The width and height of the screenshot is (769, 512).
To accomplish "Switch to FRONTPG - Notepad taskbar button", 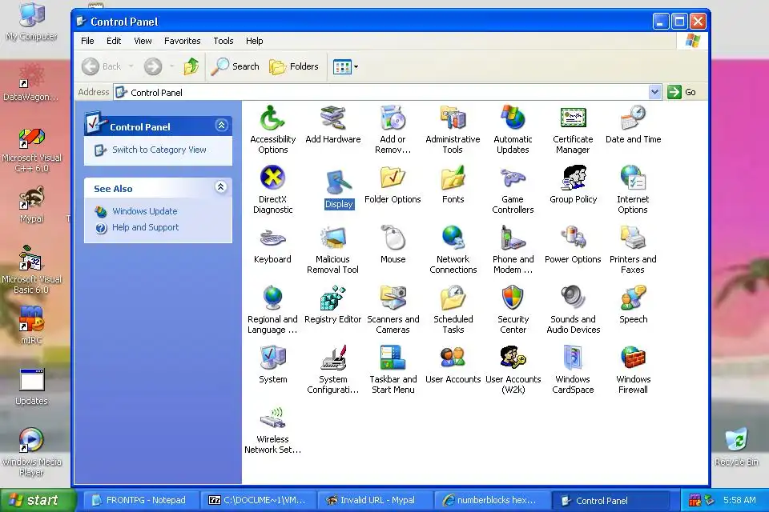I will [139, 500].
